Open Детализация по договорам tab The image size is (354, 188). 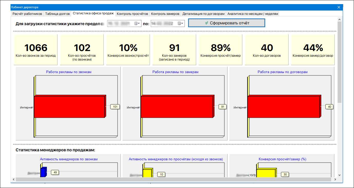[x=203, y=14]
